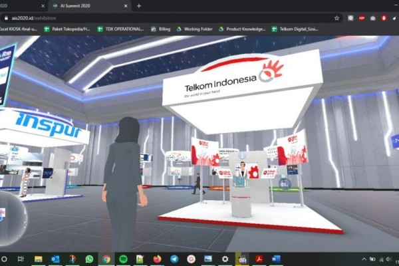Open the TDX OPERATIONAL bookmark

point(120,29)
